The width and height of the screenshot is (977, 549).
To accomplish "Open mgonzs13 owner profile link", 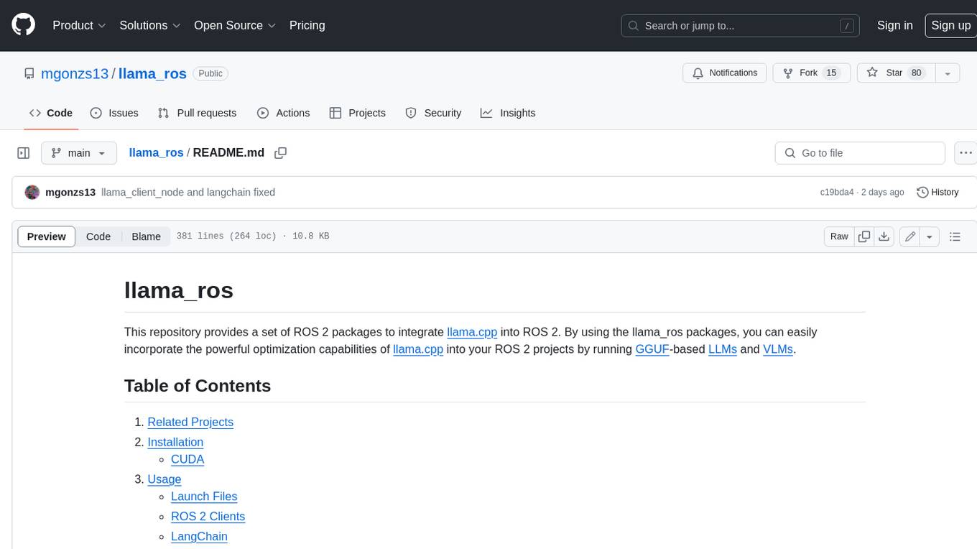I will click(x=75, y=73).
